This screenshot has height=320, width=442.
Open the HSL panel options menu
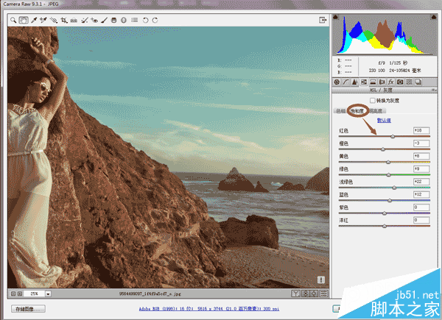click(x=434, y=90)
